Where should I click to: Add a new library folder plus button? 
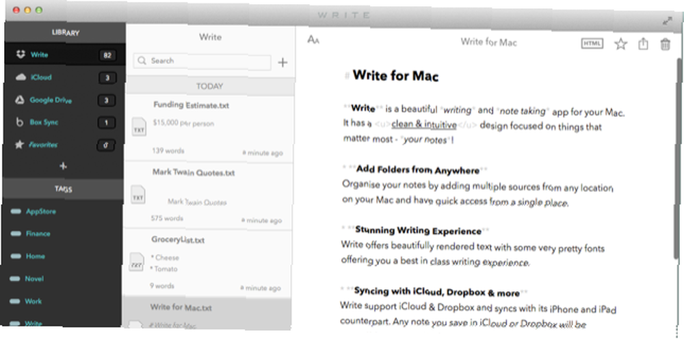pyautogui.click(x=63, y=166)
